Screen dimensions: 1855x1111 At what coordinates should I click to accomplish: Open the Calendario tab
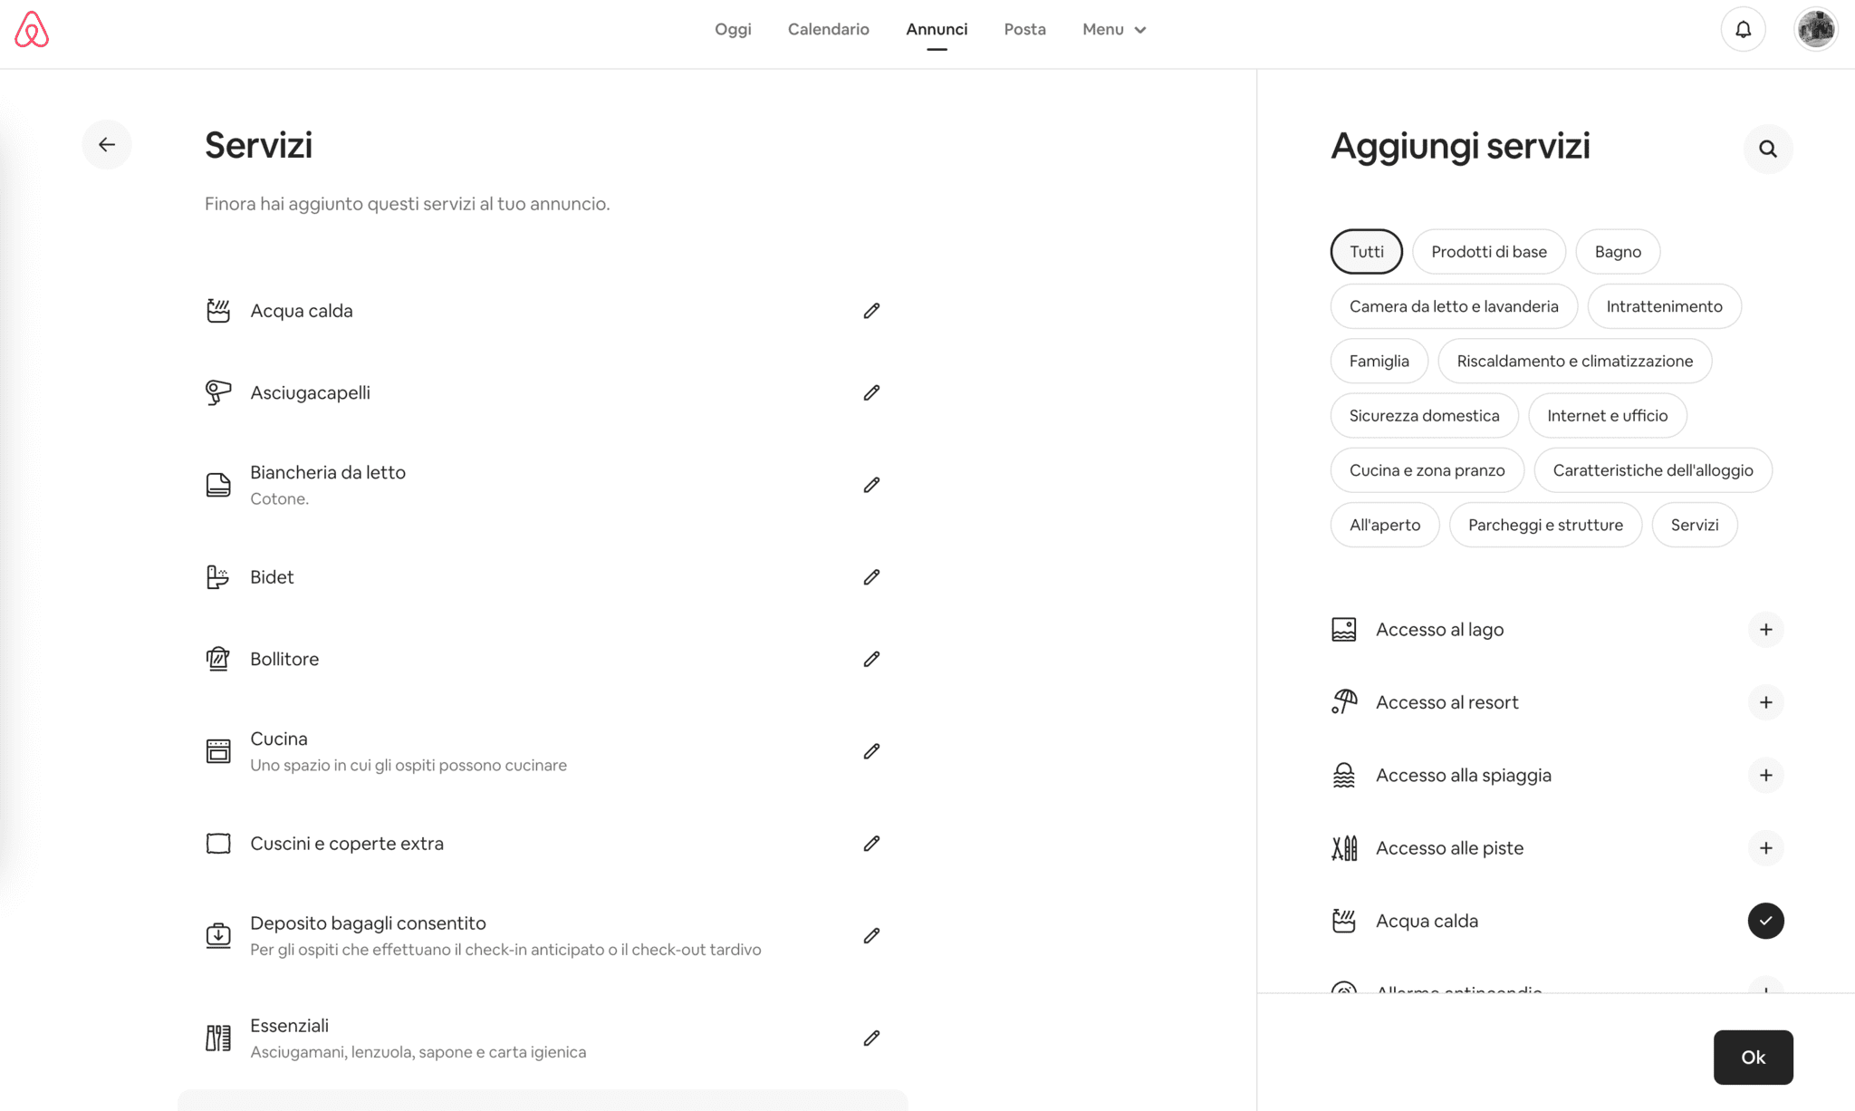point(828,30)
